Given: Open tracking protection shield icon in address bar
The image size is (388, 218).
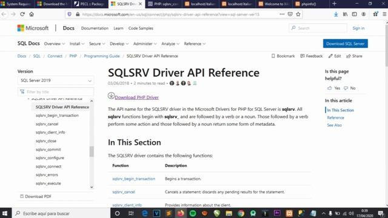Looking at the screenshot, I should click(x=70, y=15).
